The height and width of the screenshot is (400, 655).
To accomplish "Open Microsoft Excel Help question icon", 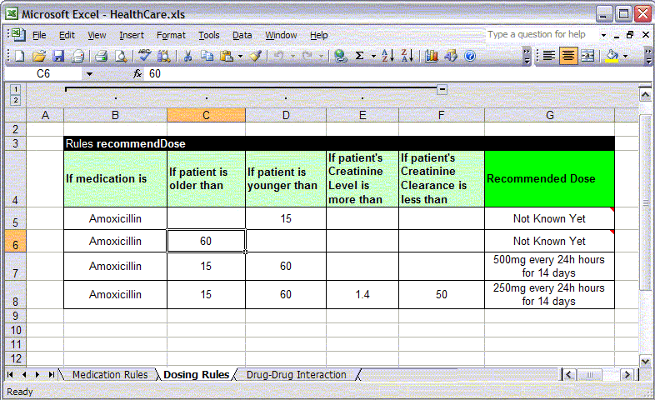I will 470,56.
